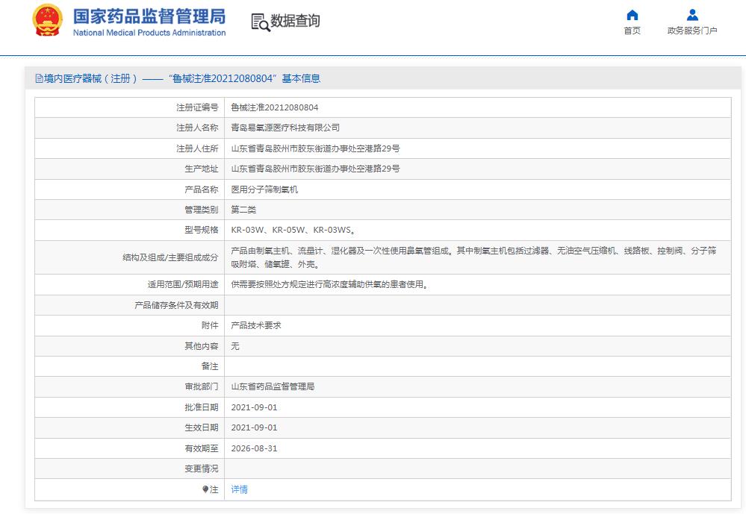Viewport: 746px width, 514px height.
Task: Go to home via the house icon
Action: pos(632,15)
